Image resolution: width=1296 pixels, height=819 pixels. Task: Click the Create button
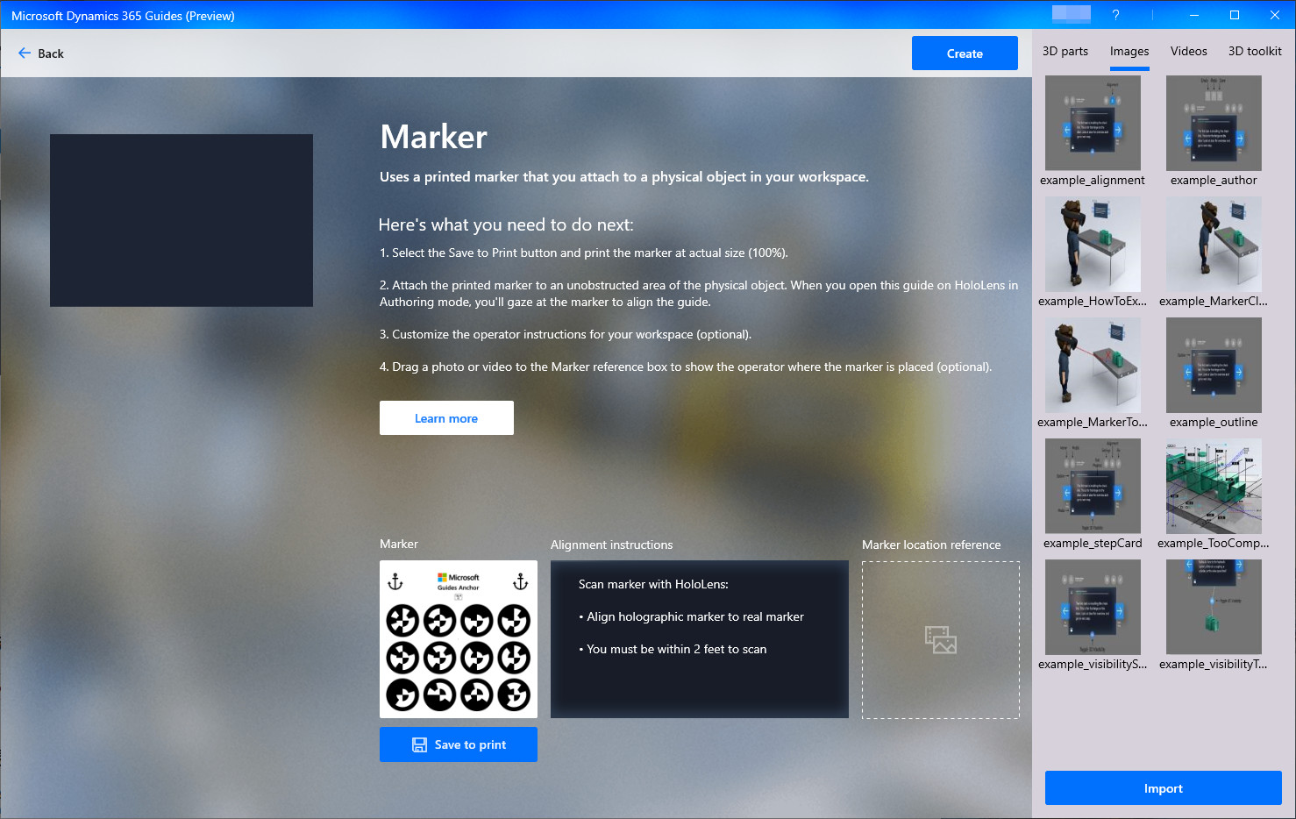click(x=965, y=53)
